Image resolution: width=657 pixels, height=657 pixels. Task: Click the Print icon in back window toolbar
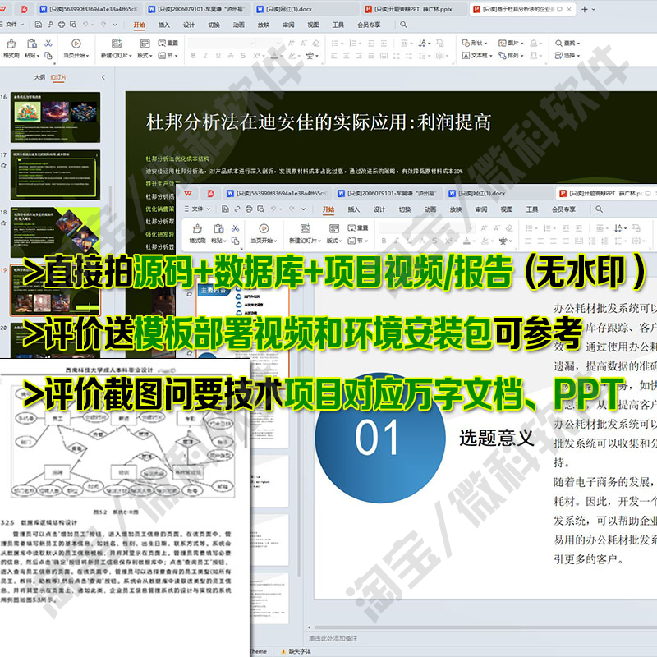click(62, 25)
